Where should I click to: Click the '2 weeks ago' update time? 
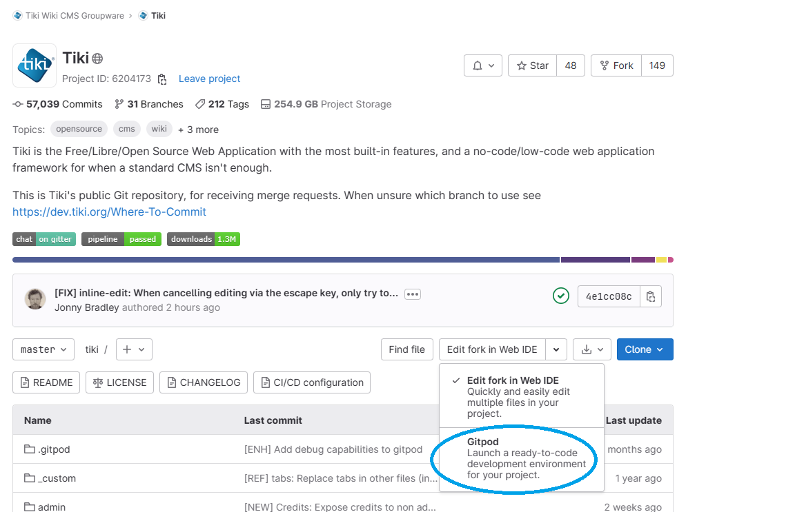click(633, 506)
